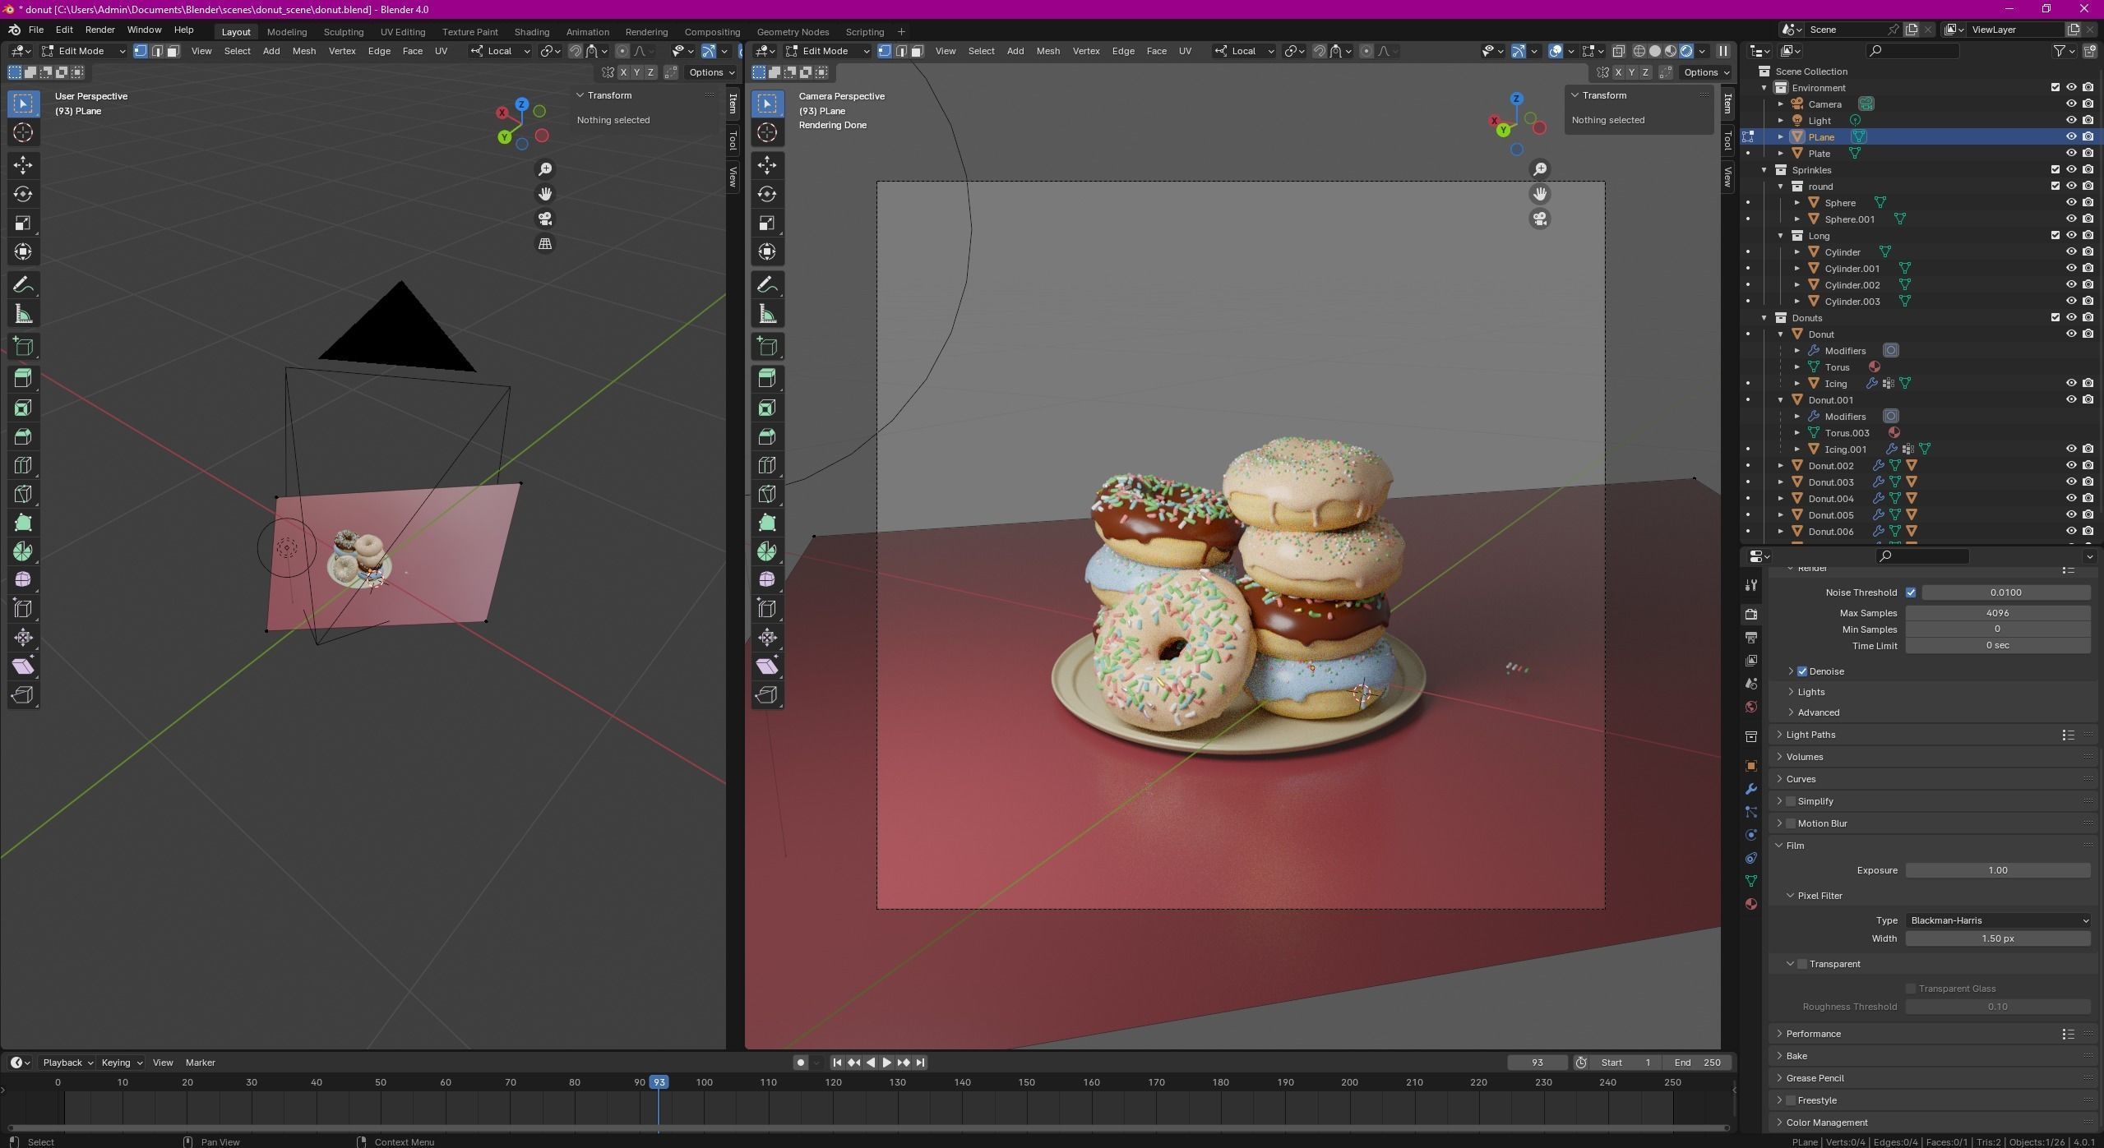This screenshot has height=1148, width=2104.
Task: Open the Mesh menu in left viewport
Action: tap(303, 51)
